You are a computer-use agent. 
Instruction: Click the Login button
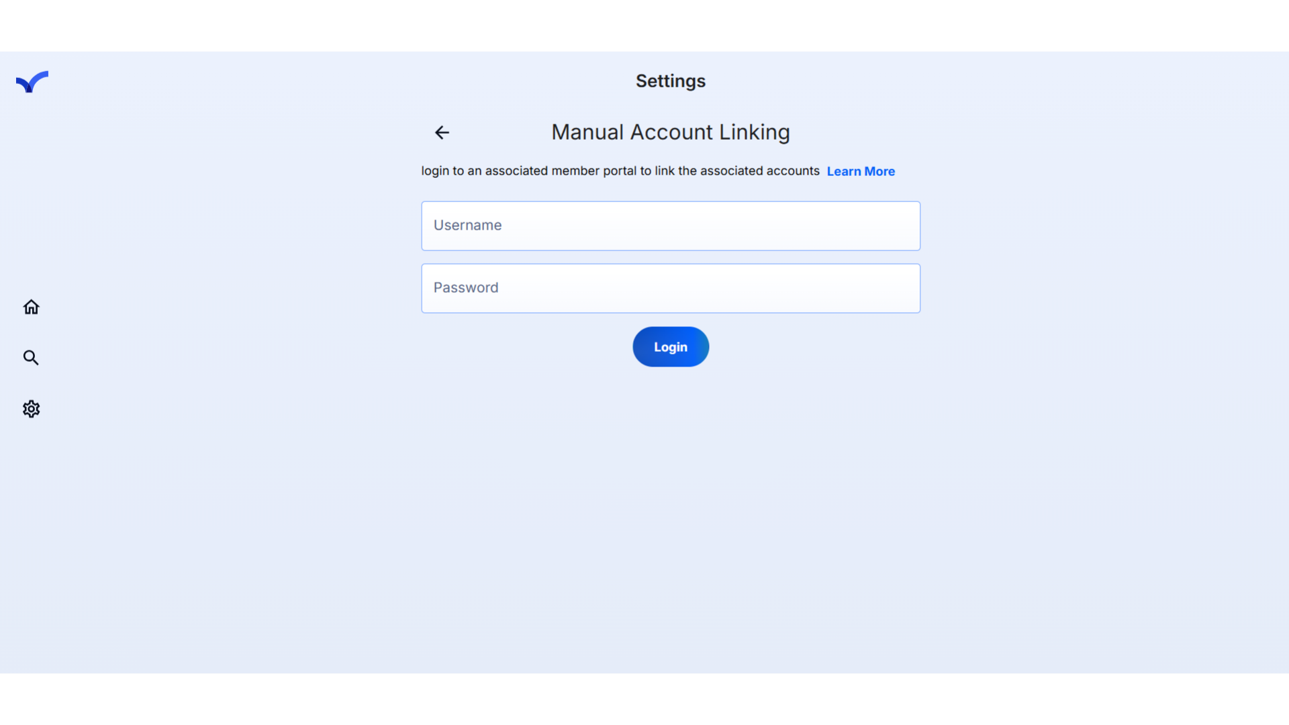[671, 347]
